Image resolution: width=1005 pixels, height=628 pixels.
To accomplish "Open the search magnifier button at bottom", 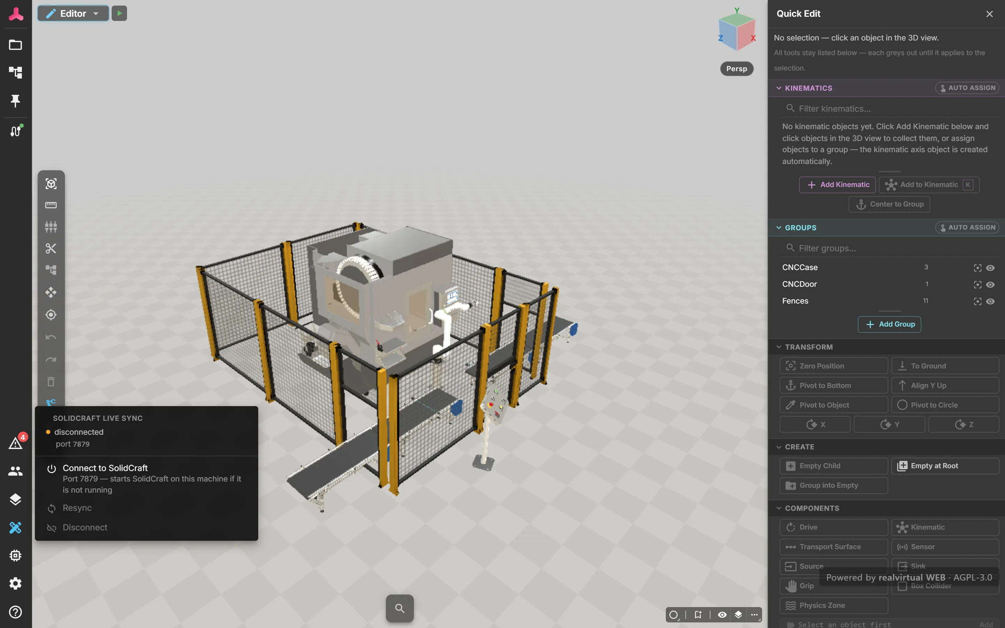I will (400, 608).
